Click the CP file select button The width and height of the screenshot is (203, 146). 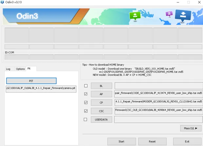(x=101, y=103)
